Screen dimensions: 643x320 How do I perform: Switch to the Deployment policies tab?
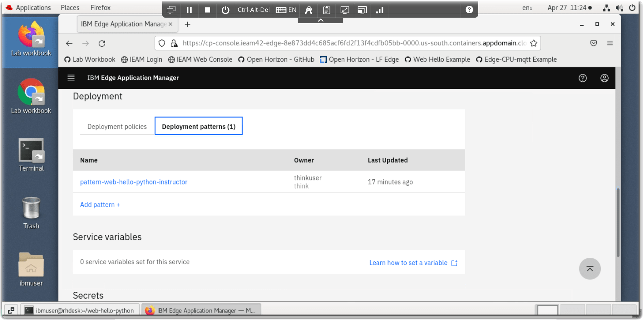coord(117,126)
